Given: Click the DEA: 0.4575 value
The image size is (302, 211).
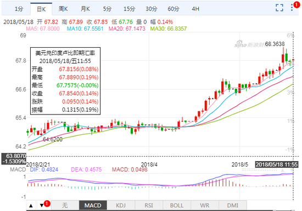Looking at the screenshot, I should point(86,169).
